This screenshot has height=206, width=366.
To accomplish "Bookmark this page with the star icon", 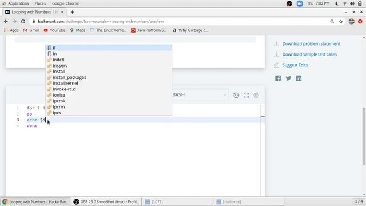I will (341, 22).
